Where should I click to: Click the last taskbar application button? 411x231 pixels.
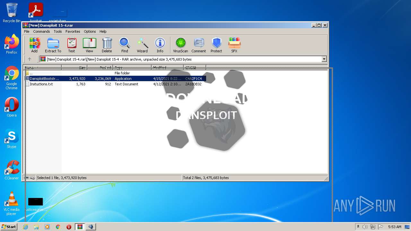(x=91, y=227)
